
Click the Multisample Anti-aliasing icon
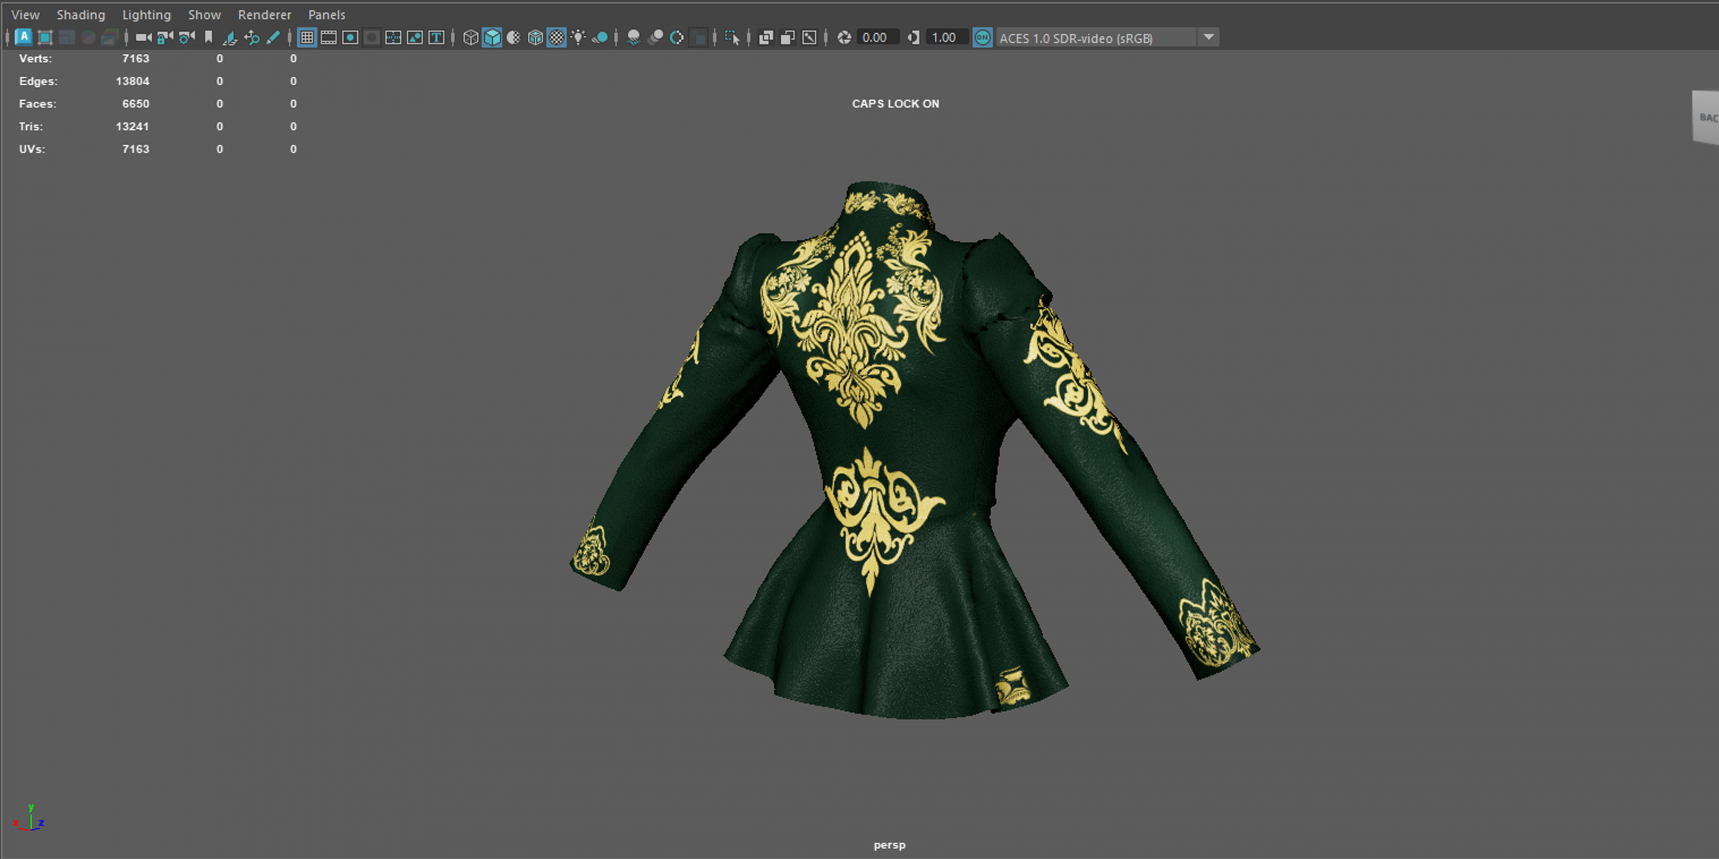(677, 37)
